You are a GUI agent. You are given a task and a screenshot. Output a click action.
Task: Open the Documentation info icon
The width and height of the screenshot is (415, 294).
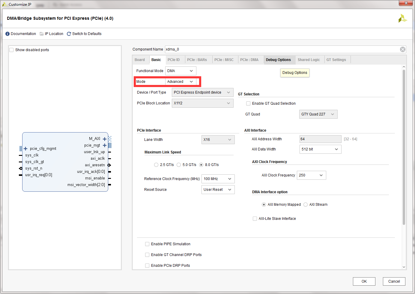[7, 34]
